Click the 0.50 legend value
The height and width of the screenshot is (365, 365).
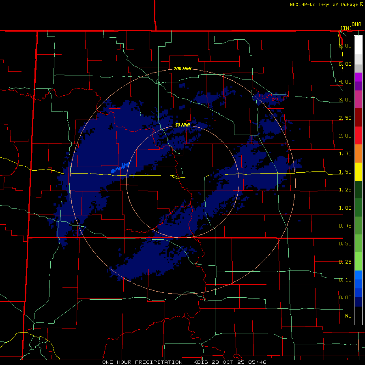click(345, 244)
